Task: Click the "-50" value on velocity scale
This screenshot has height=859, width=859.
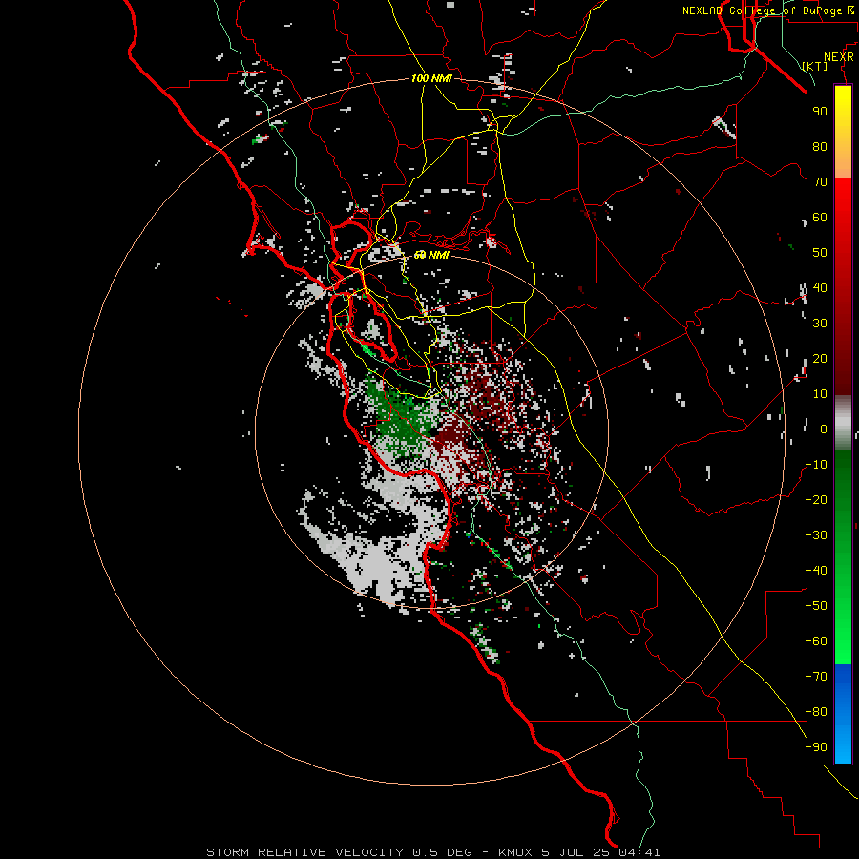Action: (x=816, y=606)
